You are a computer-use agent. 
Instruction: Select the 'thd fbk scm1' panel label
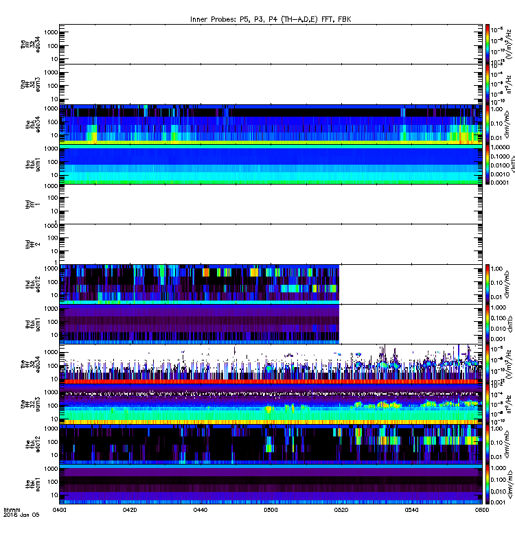33,324
